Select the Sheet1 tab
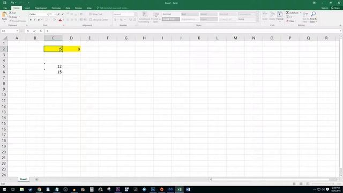Image resolution: width=343 pixels, height=193 pixels. [x=24, y=179]
